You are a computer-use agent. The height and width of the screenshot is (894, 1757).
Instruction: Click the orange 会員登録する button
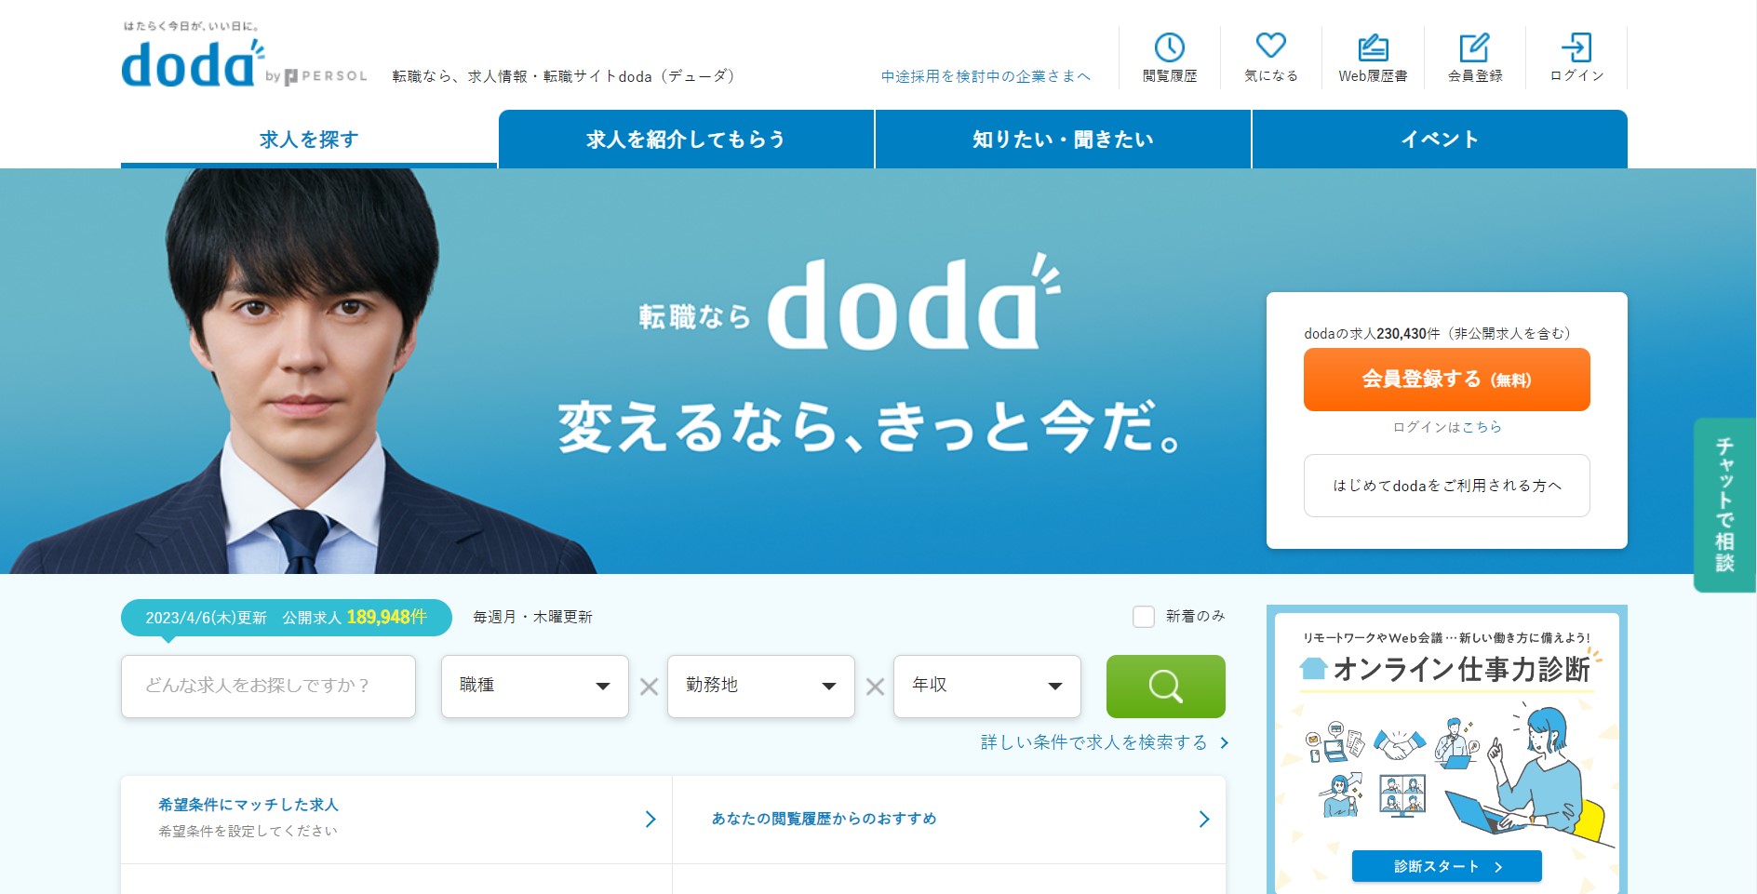pyautogui.click(x=1446, y=380)
